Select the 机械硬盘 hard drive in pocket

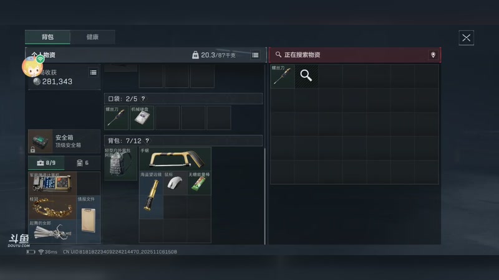coord(142,118)
